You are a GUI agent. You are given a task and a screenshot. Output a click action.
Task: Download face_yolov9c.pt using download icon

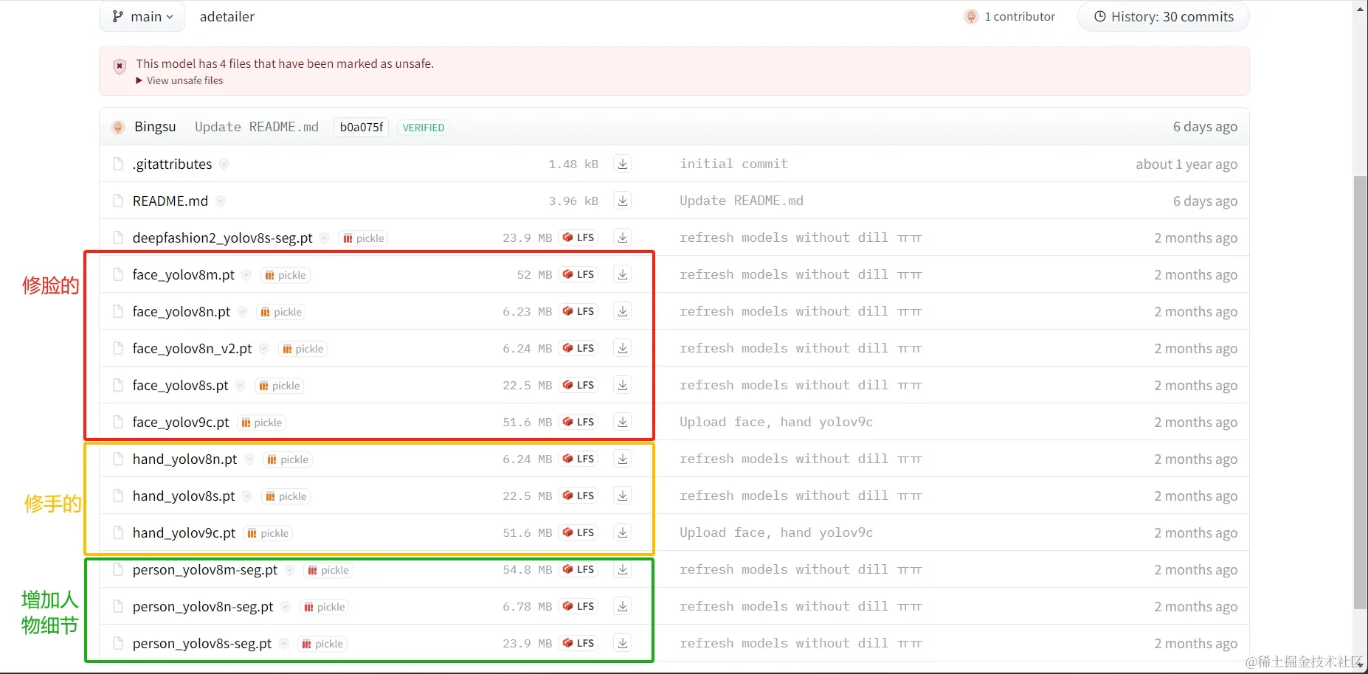coord(623,422)
